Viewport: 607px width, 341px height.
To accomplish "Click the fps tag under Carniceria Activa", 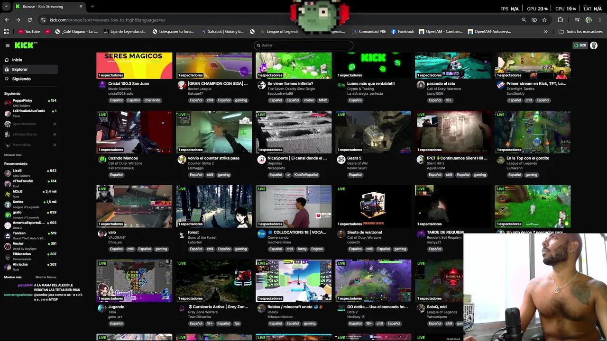I will [237, 323].
